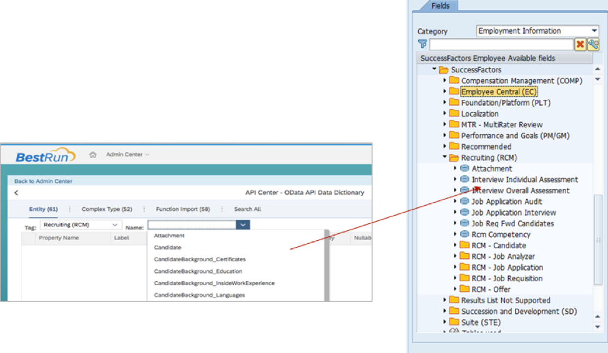Expand the Performance and Goals (PM/GM) node

(x=444, y=135)
